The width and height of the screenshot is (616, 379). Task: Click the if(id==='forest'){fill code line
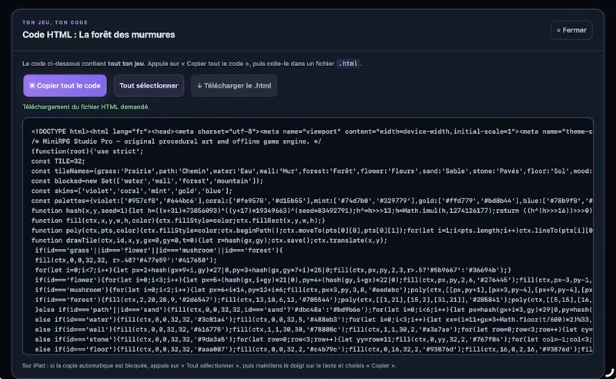(313, 300)
